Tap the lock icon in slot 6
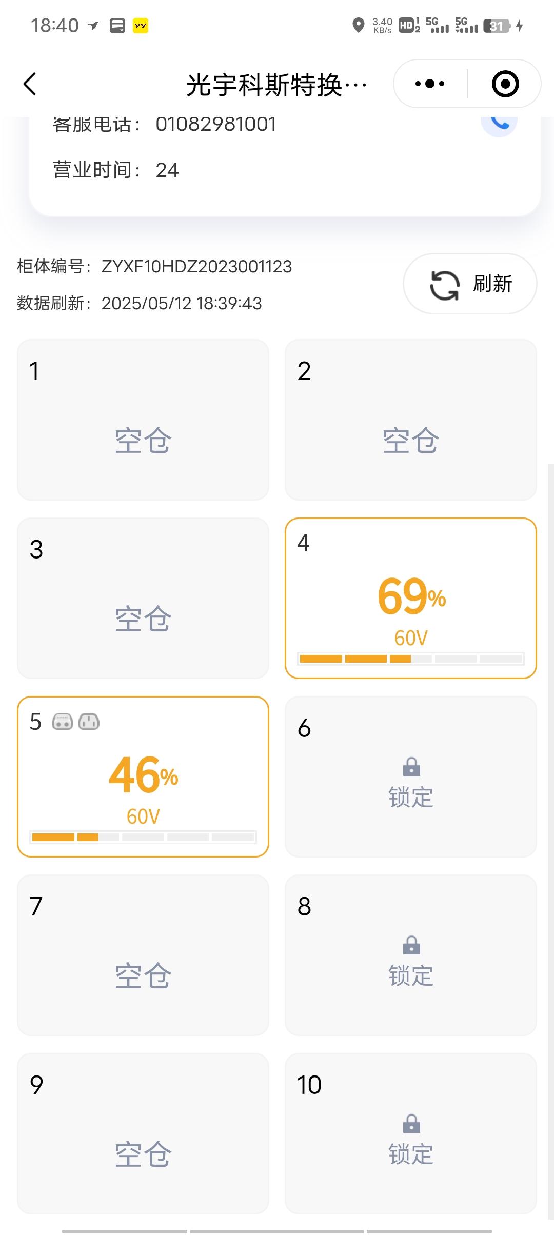 411,767
